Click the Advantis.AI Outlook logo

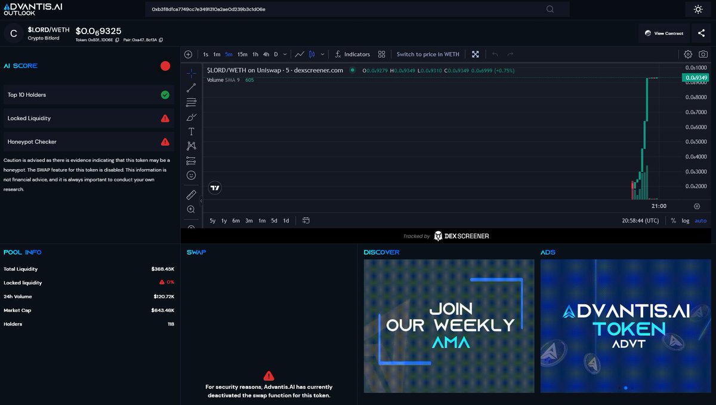click(x=33, y=9)
